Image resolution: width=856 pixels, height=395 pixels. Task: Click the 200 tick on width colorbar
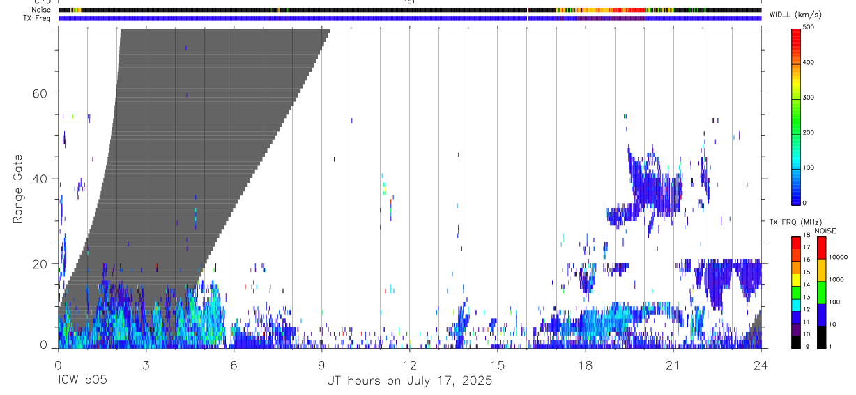click(809, 132)
